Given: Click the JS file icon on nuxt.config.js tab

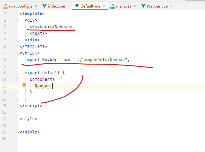Looking at the screenshot, I should coord(5,6).
